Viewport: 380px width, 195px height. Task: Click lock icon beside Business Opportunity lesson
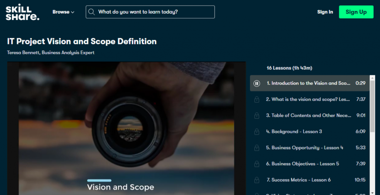(256, 148)
